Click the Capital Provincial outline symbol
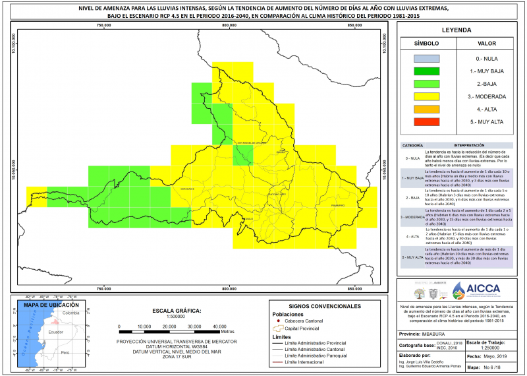527x376 pixels. [x=277, y=329]
